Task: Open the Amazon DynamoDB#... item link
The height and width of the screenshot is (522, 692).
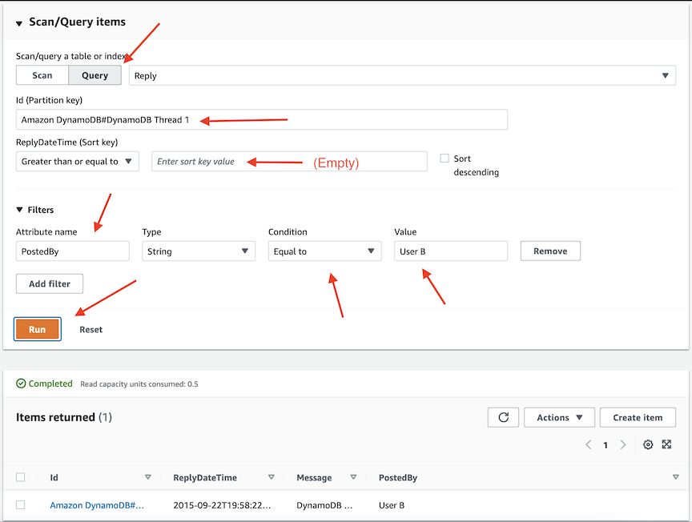Action: pyautogui.click(x=97, y=505)
